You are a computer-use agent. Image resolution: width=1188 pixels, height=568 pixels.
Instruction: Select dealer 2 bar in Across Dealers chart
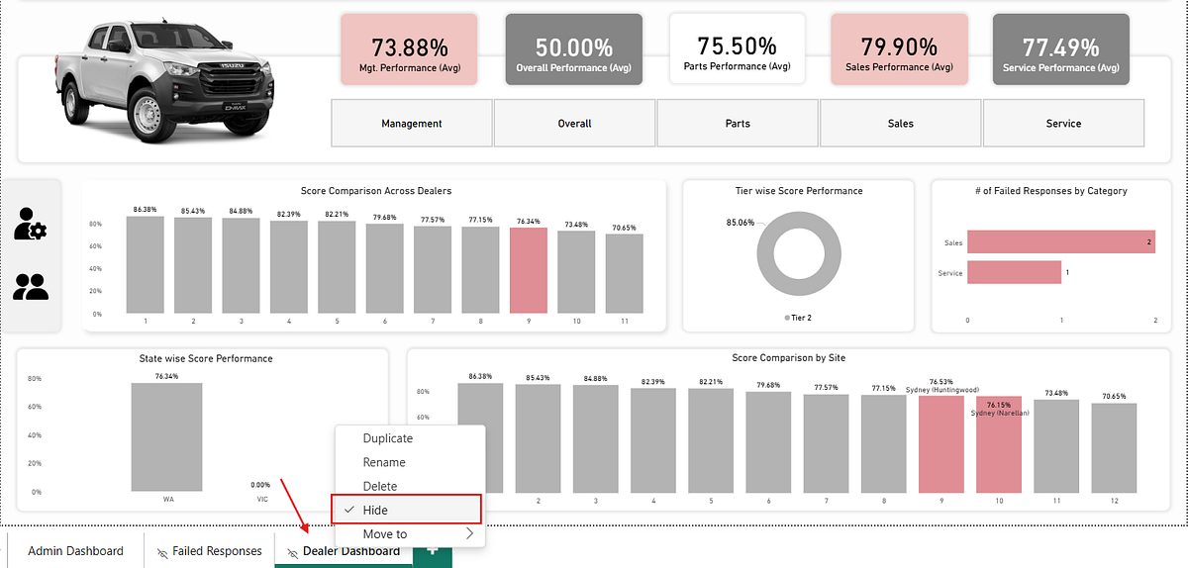coord(193,266)
